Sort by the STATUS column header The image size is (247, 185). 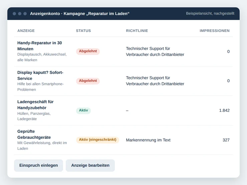(x=83, y=31)
